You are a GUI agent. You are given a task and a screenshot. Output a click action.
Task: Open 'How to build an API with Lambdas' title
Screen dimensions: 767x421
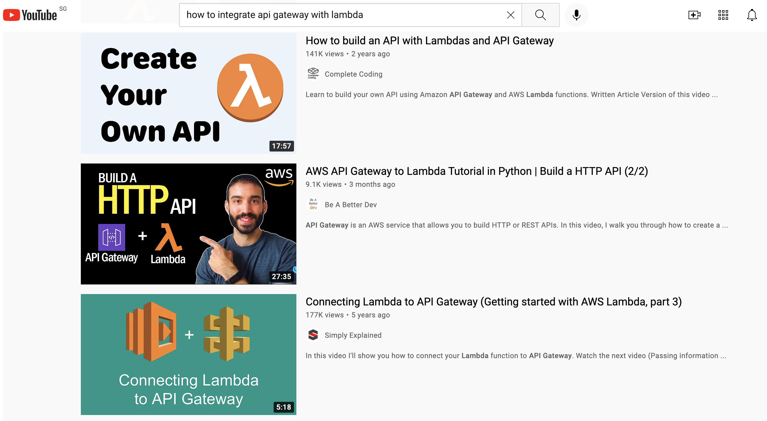[430, 40]
